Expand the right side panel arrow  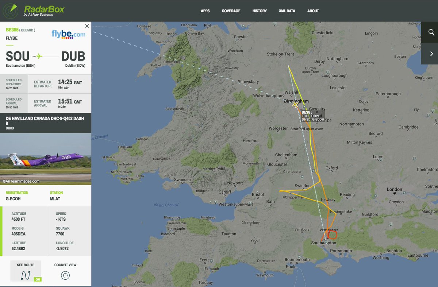[431, 54]
